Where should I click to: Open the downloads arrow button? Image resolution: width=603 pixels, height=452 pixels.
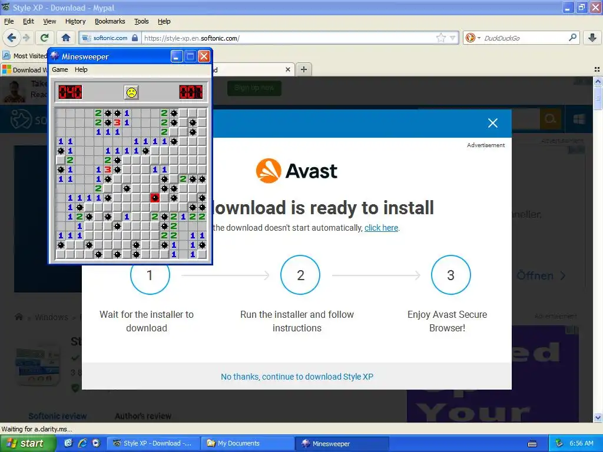[592, 38]
